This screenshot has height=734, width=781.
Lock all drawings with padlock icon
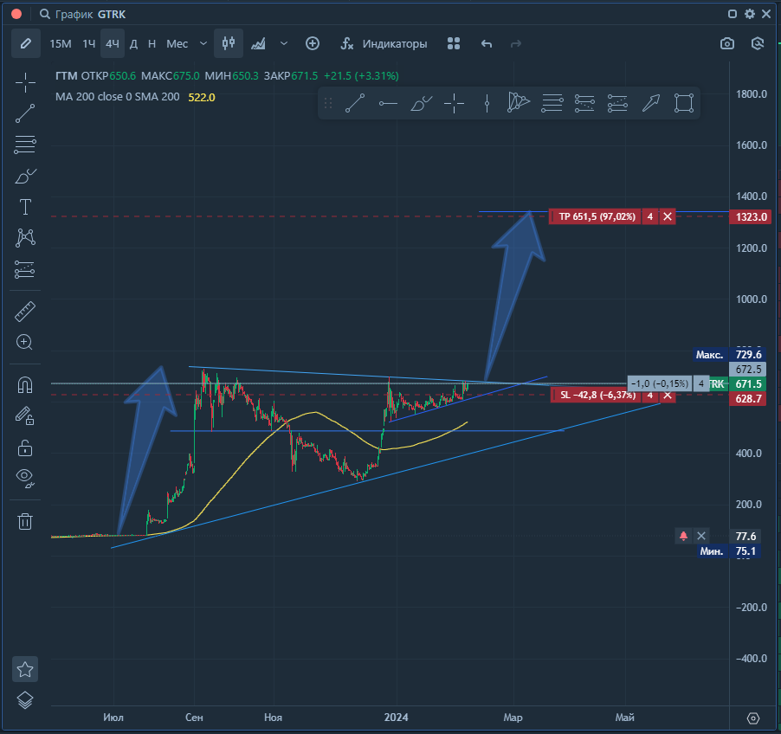coord(25,447)
